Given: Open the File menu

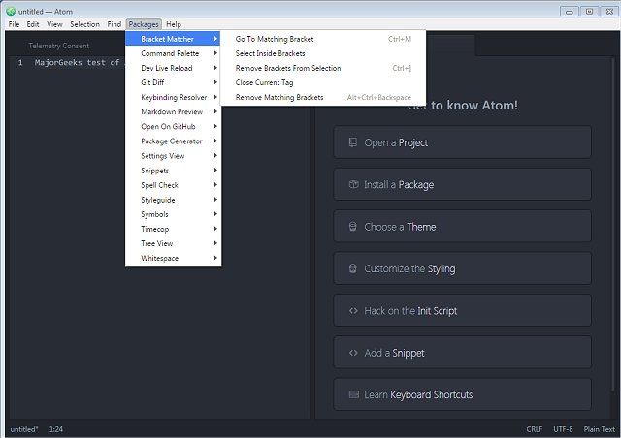Looking at the screenshot, I should pos(14,24).
